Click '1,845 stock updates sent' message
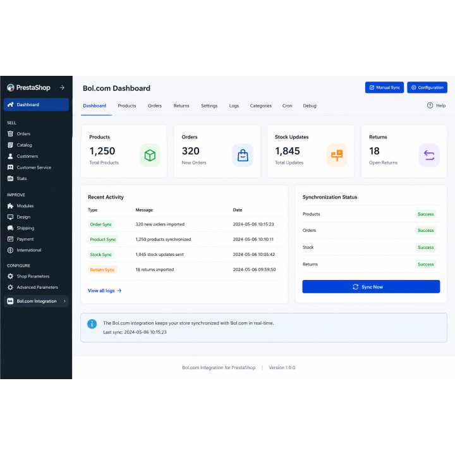 pos(160,255)
